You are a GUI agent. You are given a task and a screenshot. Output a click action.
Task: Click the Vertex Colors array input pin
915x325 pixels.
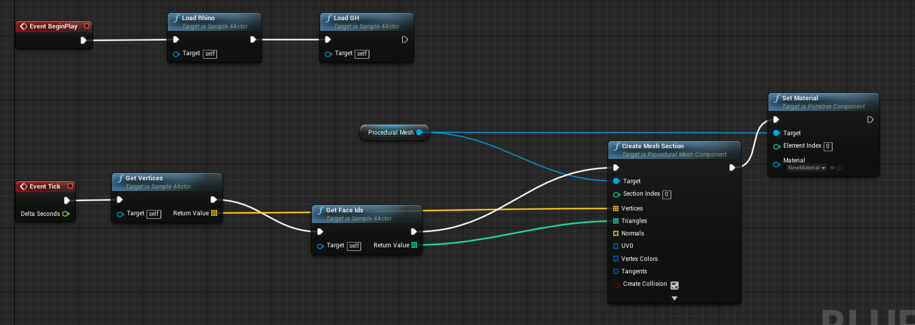click(x=616, y=259)
